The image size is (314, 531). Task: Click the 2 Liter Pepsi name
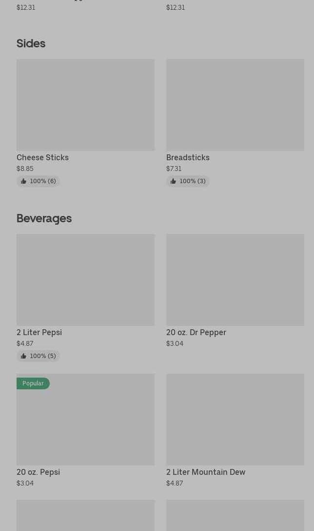pyautogui.click(x=39, y=332)
